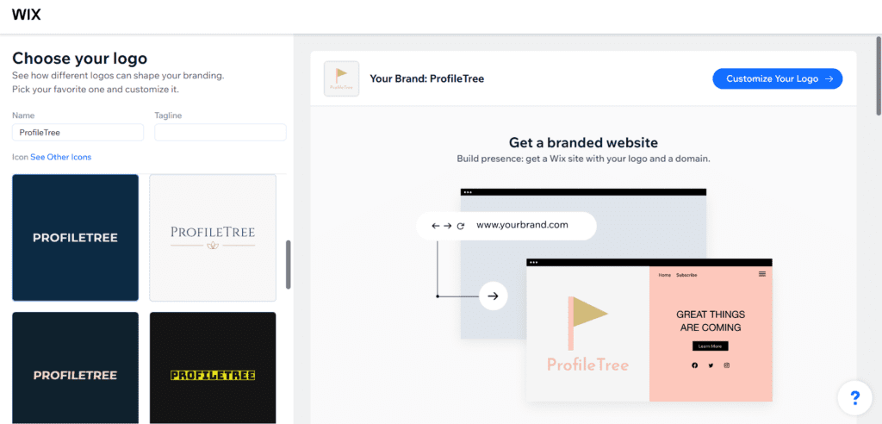The image size is (882, 424).
Task: Click the round arrow button beside site preview
Action: tap(494, 296)
